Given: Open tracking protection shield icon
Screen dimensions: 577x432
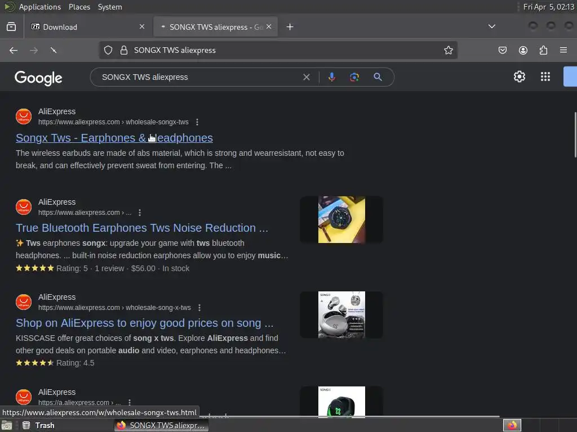Looking at the screenshot, I should (x=108, y=50).
